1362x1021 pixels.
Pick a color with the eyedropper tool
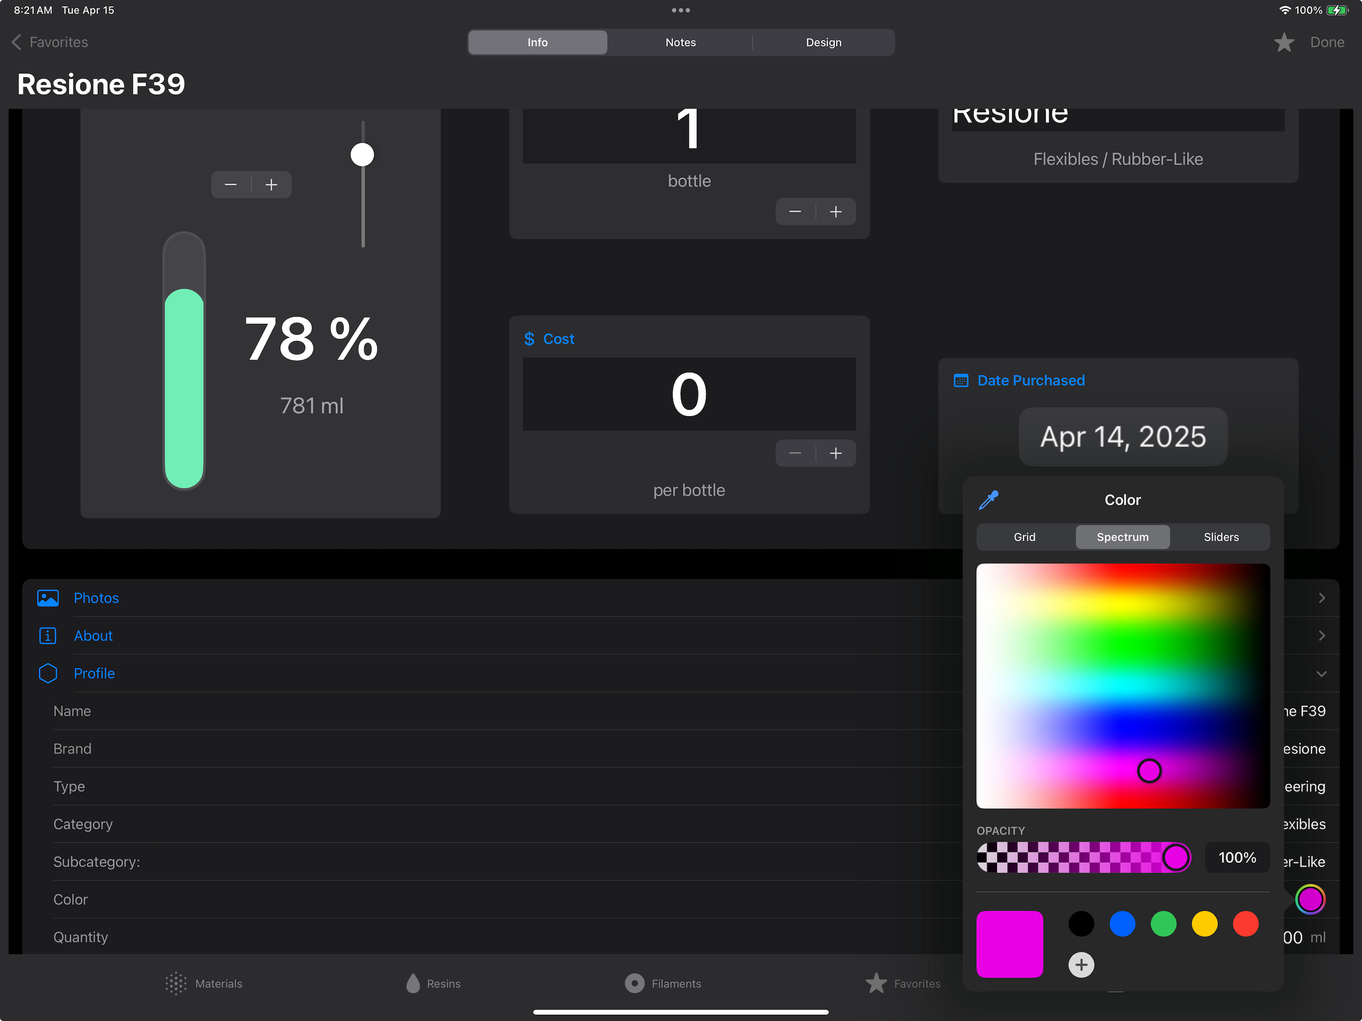[988, 500]
